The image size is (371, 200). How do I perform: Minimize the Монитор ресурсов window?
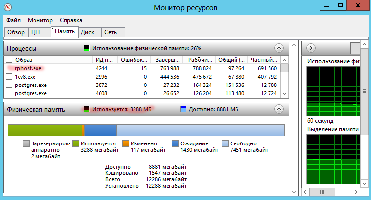(327, 5)
